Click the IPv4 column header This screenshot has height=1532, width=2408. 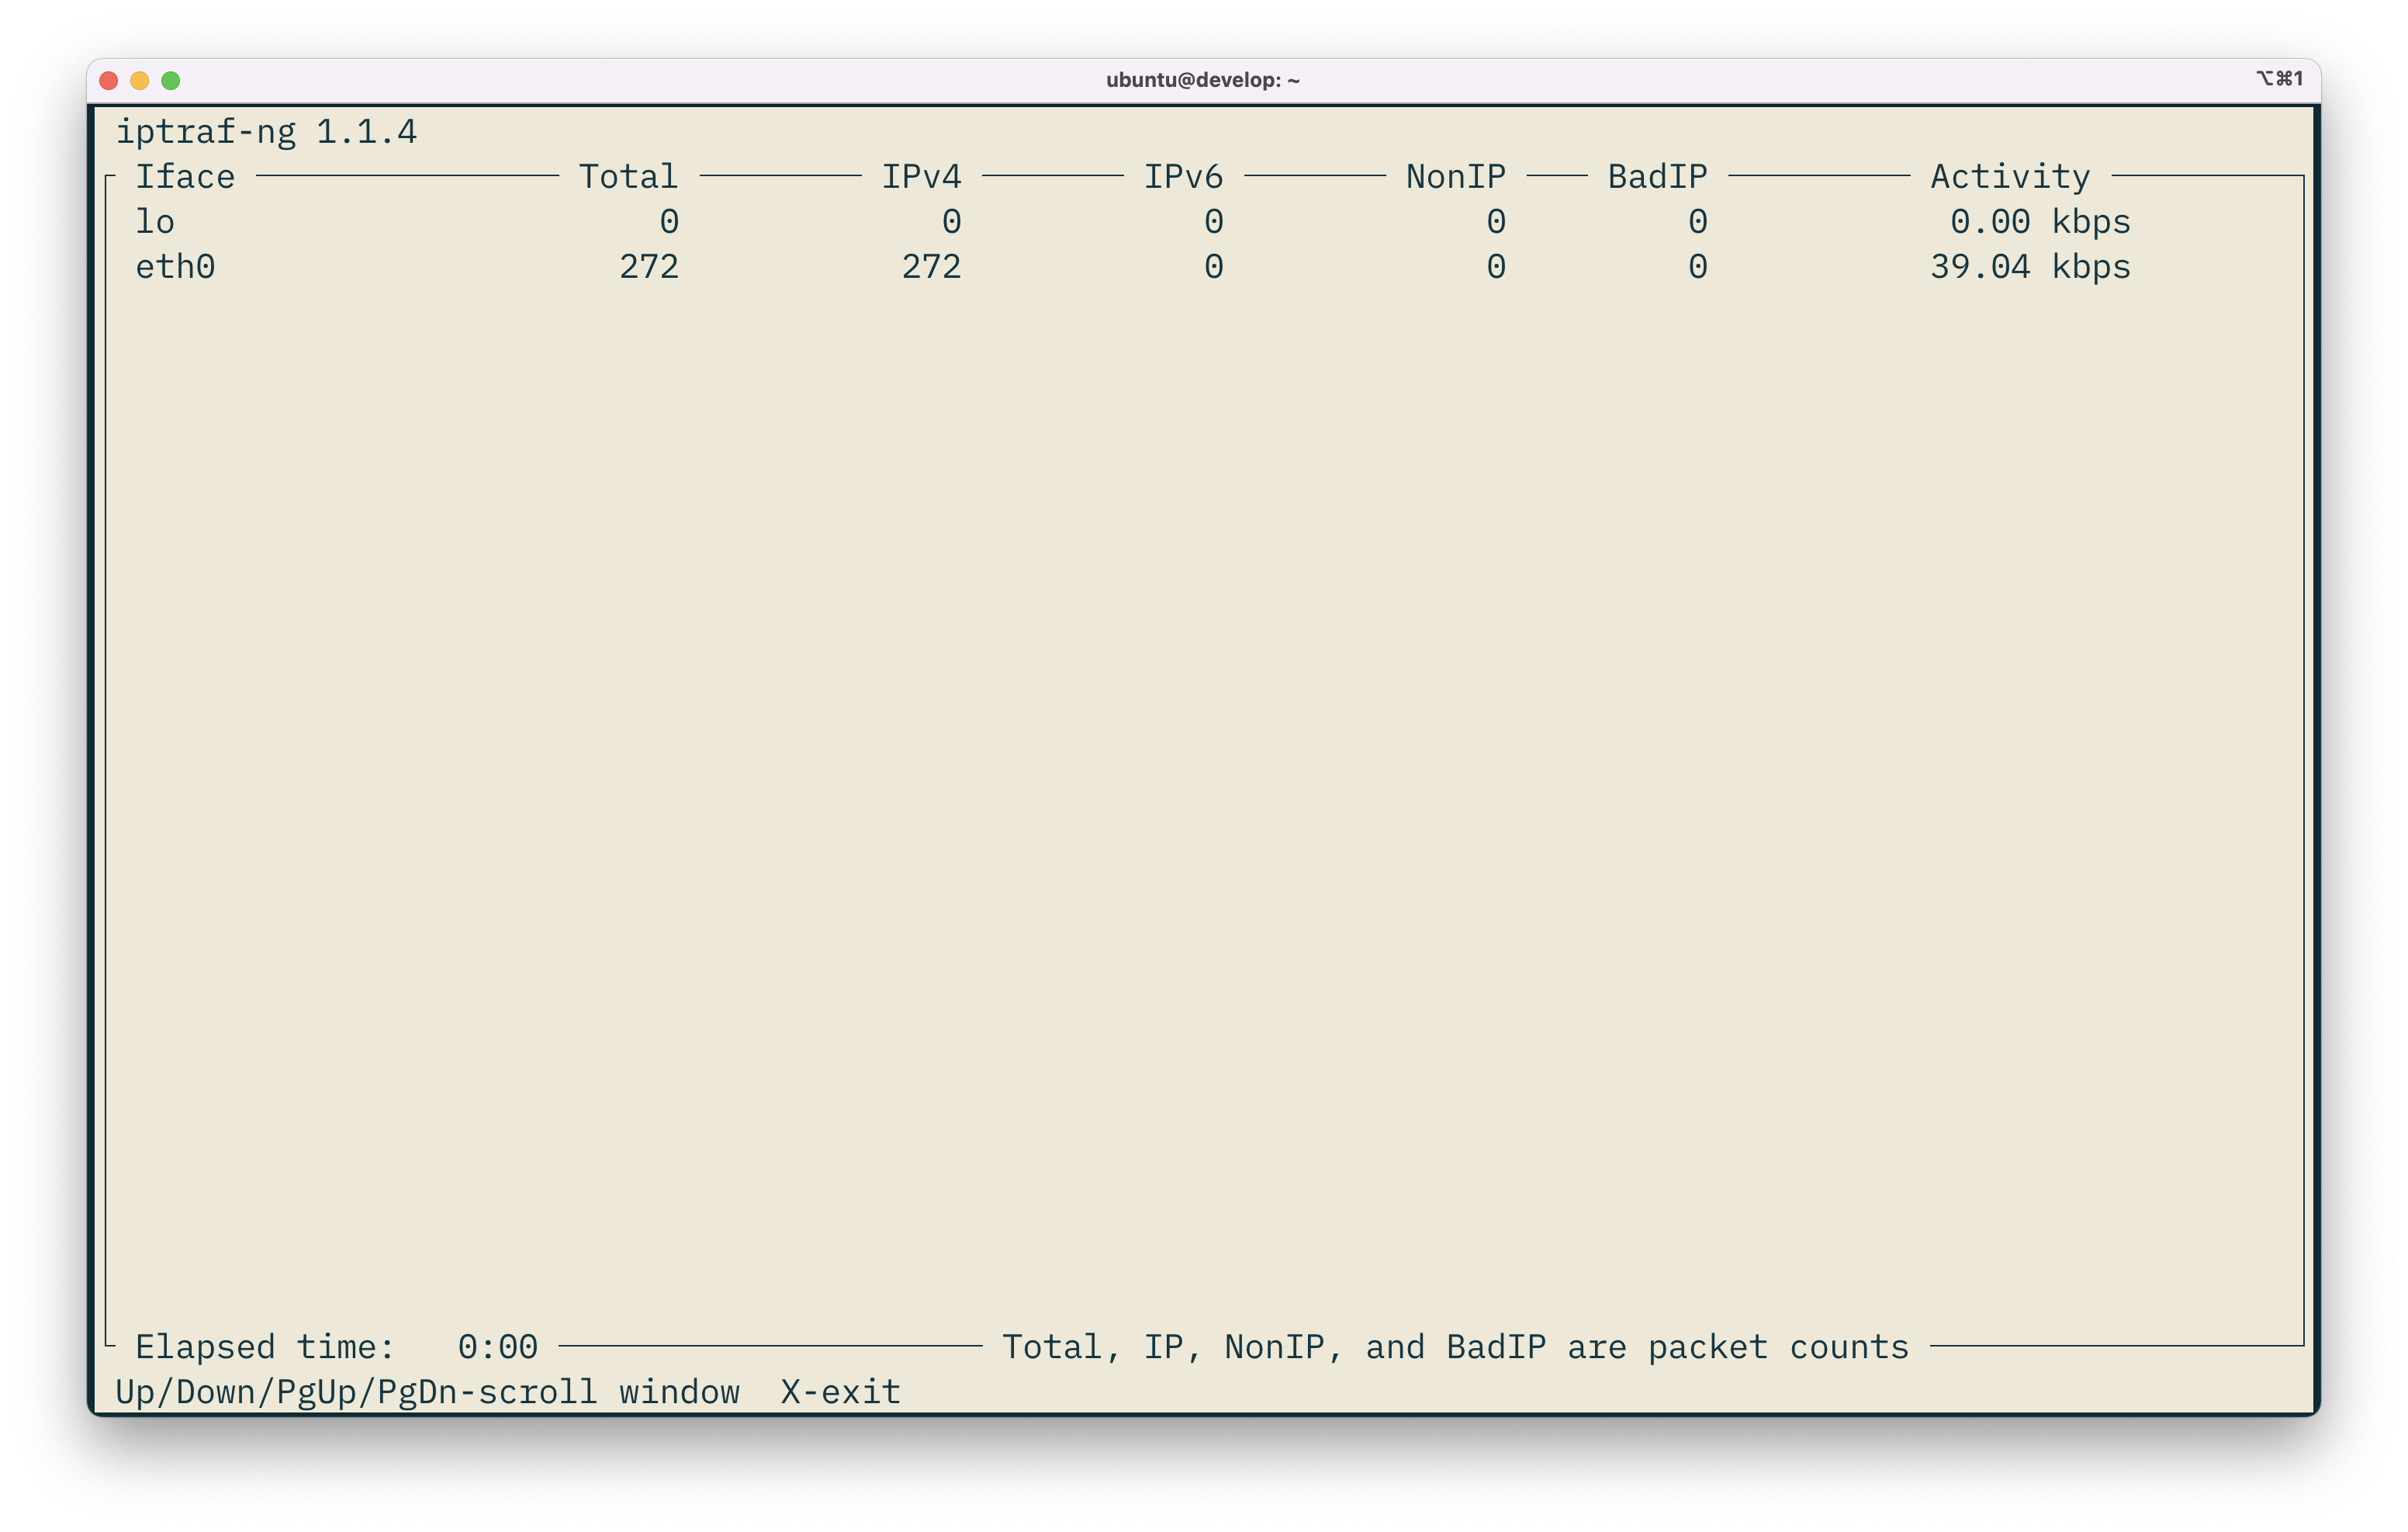click(921, 176)
